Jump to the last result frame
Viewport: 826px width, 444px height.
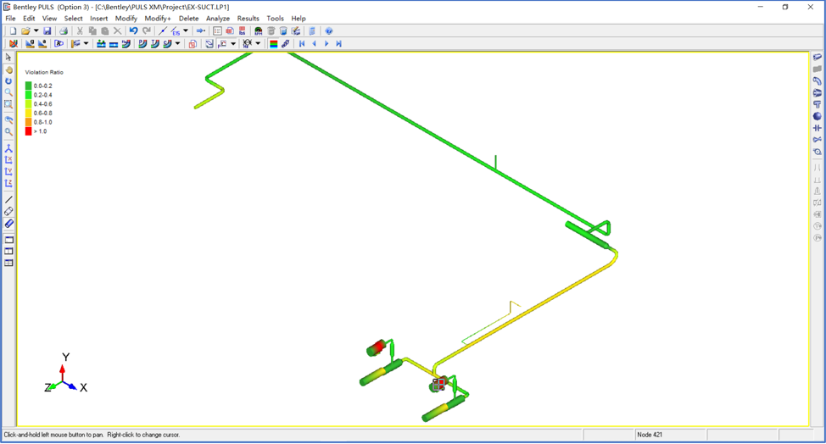338,44
